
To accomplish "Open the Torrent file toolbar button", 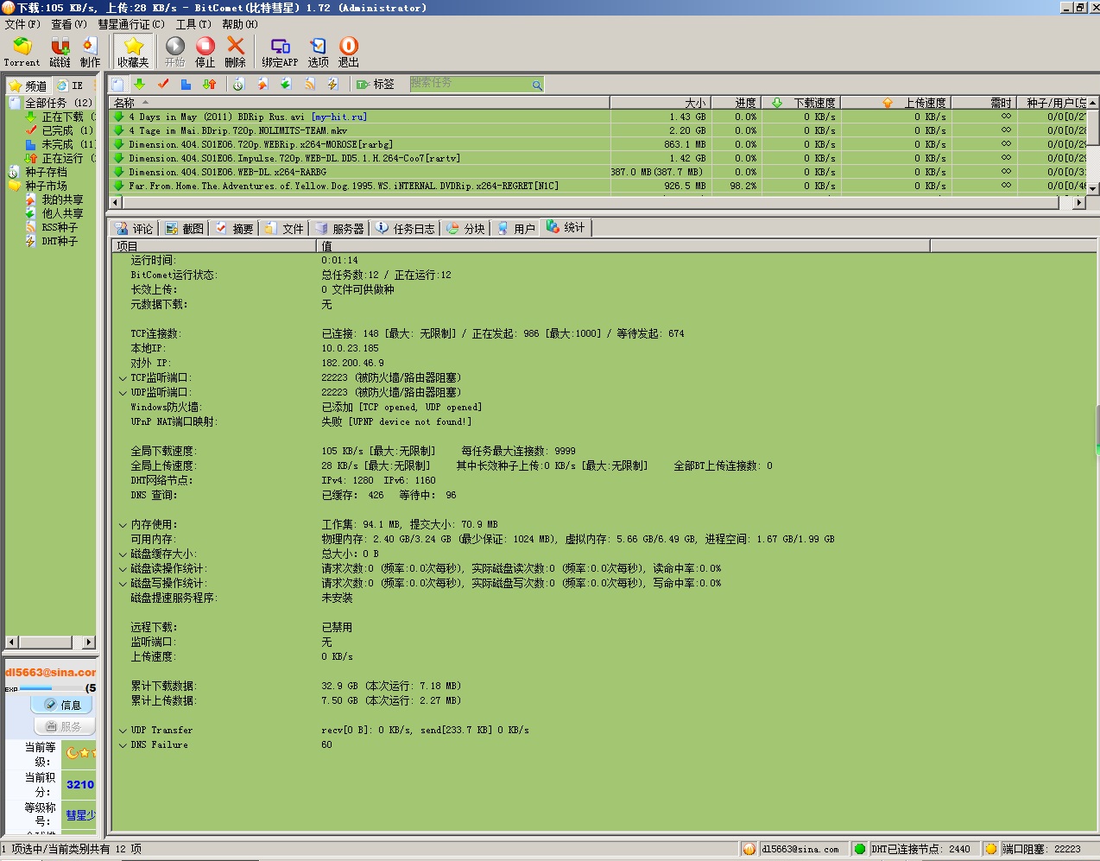I will point(22,52).
